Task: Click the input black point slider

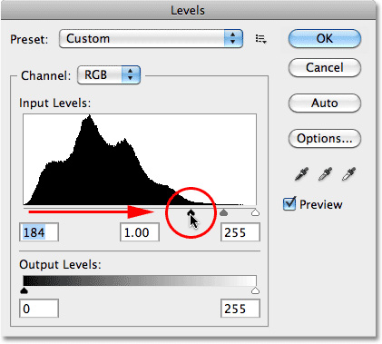Action: pyautogui.click(x=191, y=212)
